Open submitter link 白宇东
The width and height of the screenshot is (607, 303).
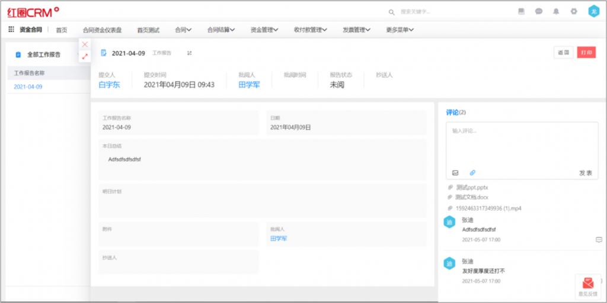109,85
